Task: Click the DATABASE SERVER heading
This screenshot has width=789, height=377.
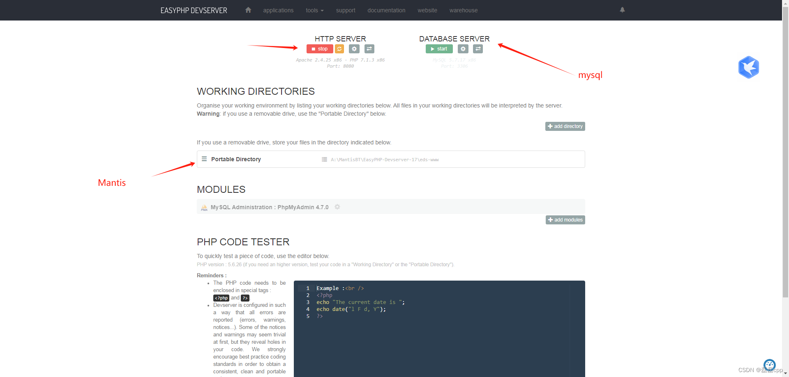Action: 454,39
